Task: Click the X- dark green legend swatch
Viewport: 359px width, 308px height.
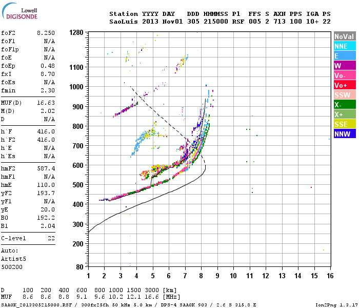Action: point(345,105)
